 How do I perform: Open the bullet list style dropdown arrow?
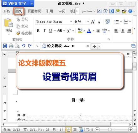[121, 22]
